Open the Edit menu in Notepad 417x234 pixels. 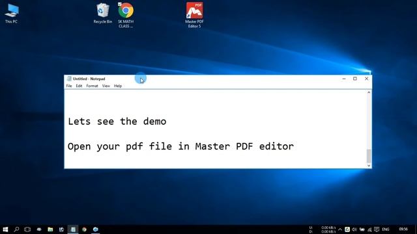[x=79, y=86]
